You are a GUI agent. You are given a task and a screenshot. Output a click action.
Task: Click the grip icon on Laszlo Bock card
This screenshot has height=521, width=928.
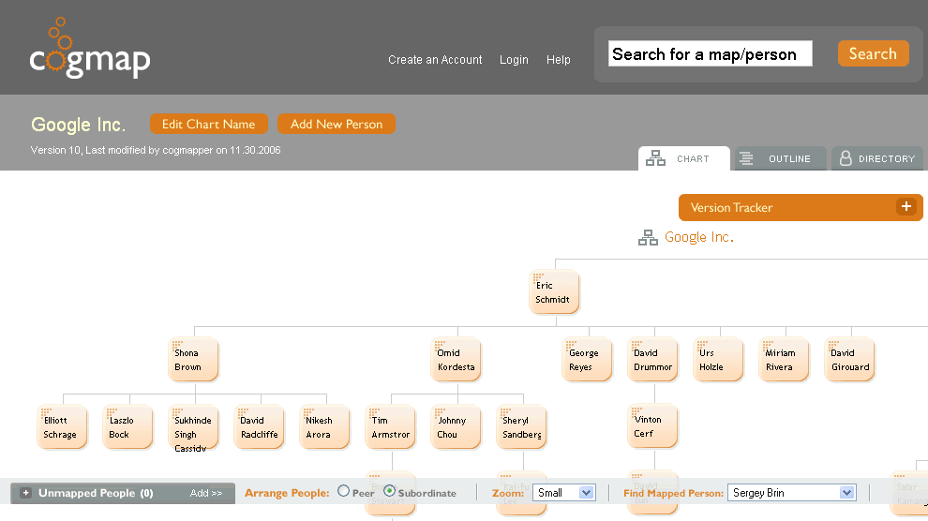coord(112,412)
